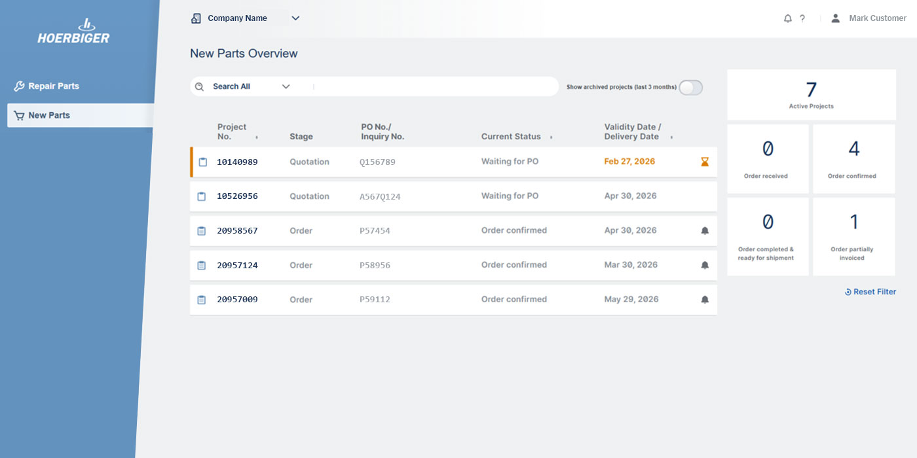Open the Search All category dropdown
The image size is (917, 458).
pos(286,86)
